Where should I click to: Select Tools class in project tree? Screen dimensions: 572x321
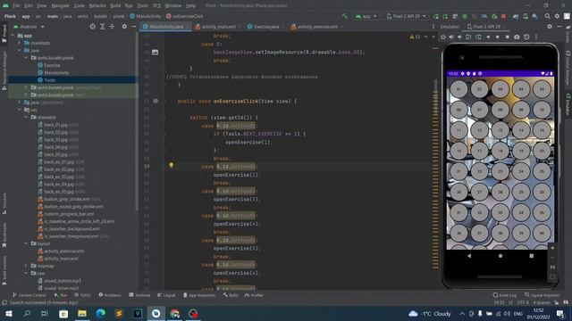click(x=50, y=80)
